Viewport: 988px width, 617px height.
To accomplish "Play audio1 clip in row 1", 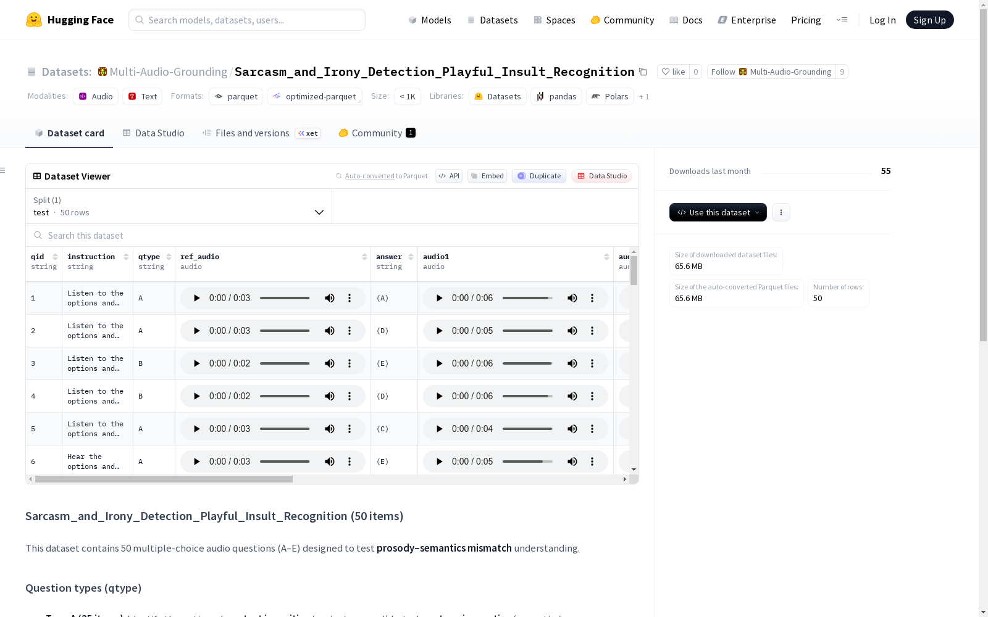I will (439, 298).
